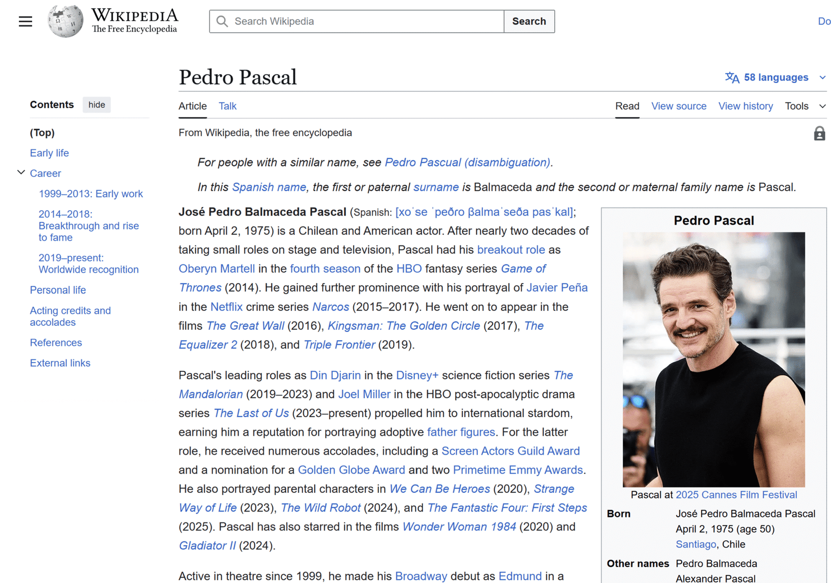831x583 pixels.
Task: Switch to the Talk tab
Action: 227,106
